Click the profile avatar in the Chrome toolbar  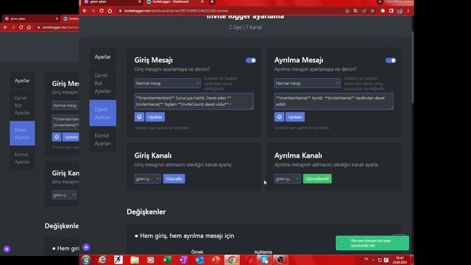(400, 11)
